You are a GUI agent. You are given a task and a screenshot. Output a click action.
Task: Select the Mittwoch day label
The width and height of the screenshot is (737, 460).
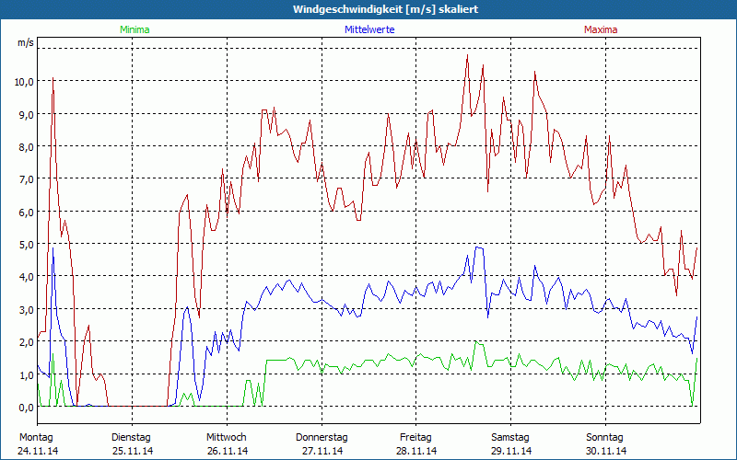(226, 438)
